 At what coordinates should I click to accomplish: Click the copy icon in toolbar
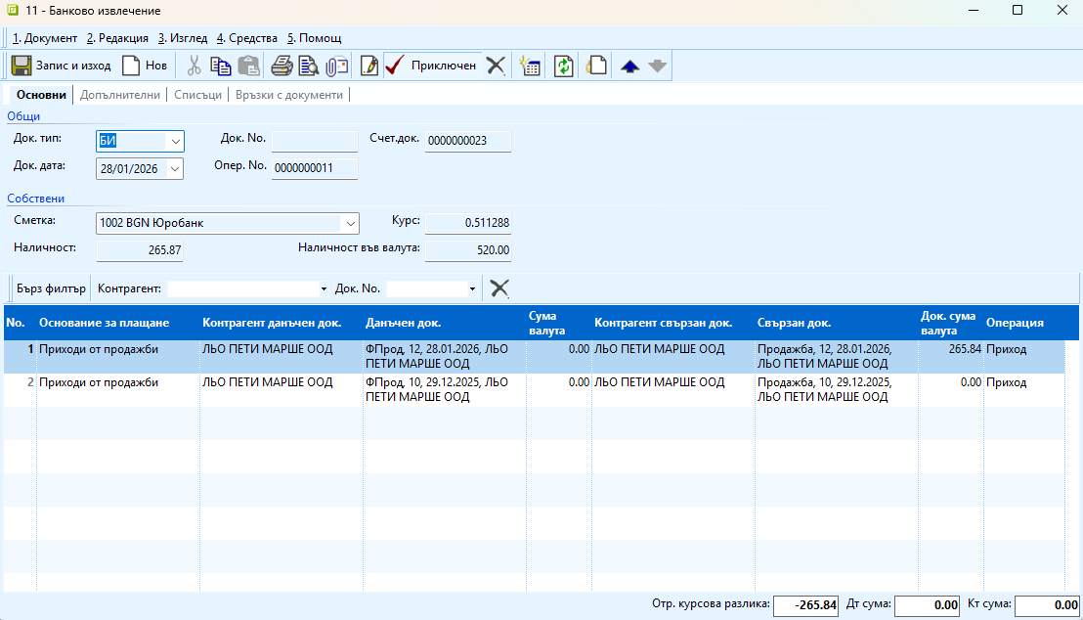[221, 66]
